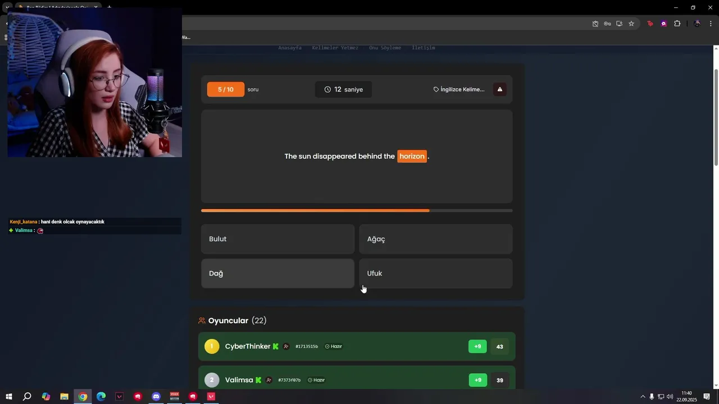Screen dimensions: 719x404
Task: Click the 5 / 10 question counter
Action: click(x=226, y=89)
